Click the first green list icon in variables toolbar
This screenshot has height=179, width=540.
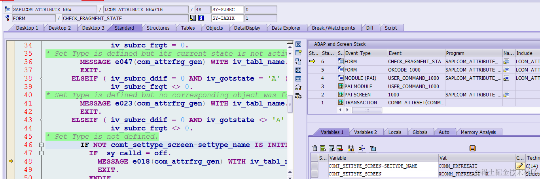click(323, 148)
